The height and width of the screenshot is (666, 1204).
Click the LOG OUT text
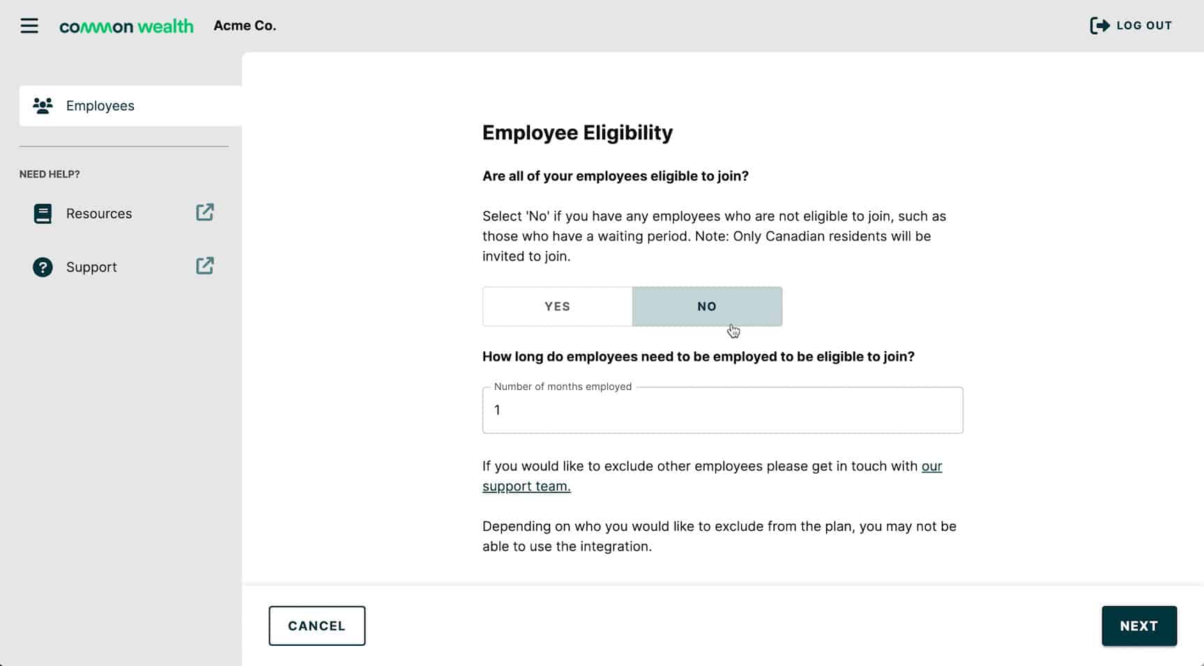point(1144,26)
